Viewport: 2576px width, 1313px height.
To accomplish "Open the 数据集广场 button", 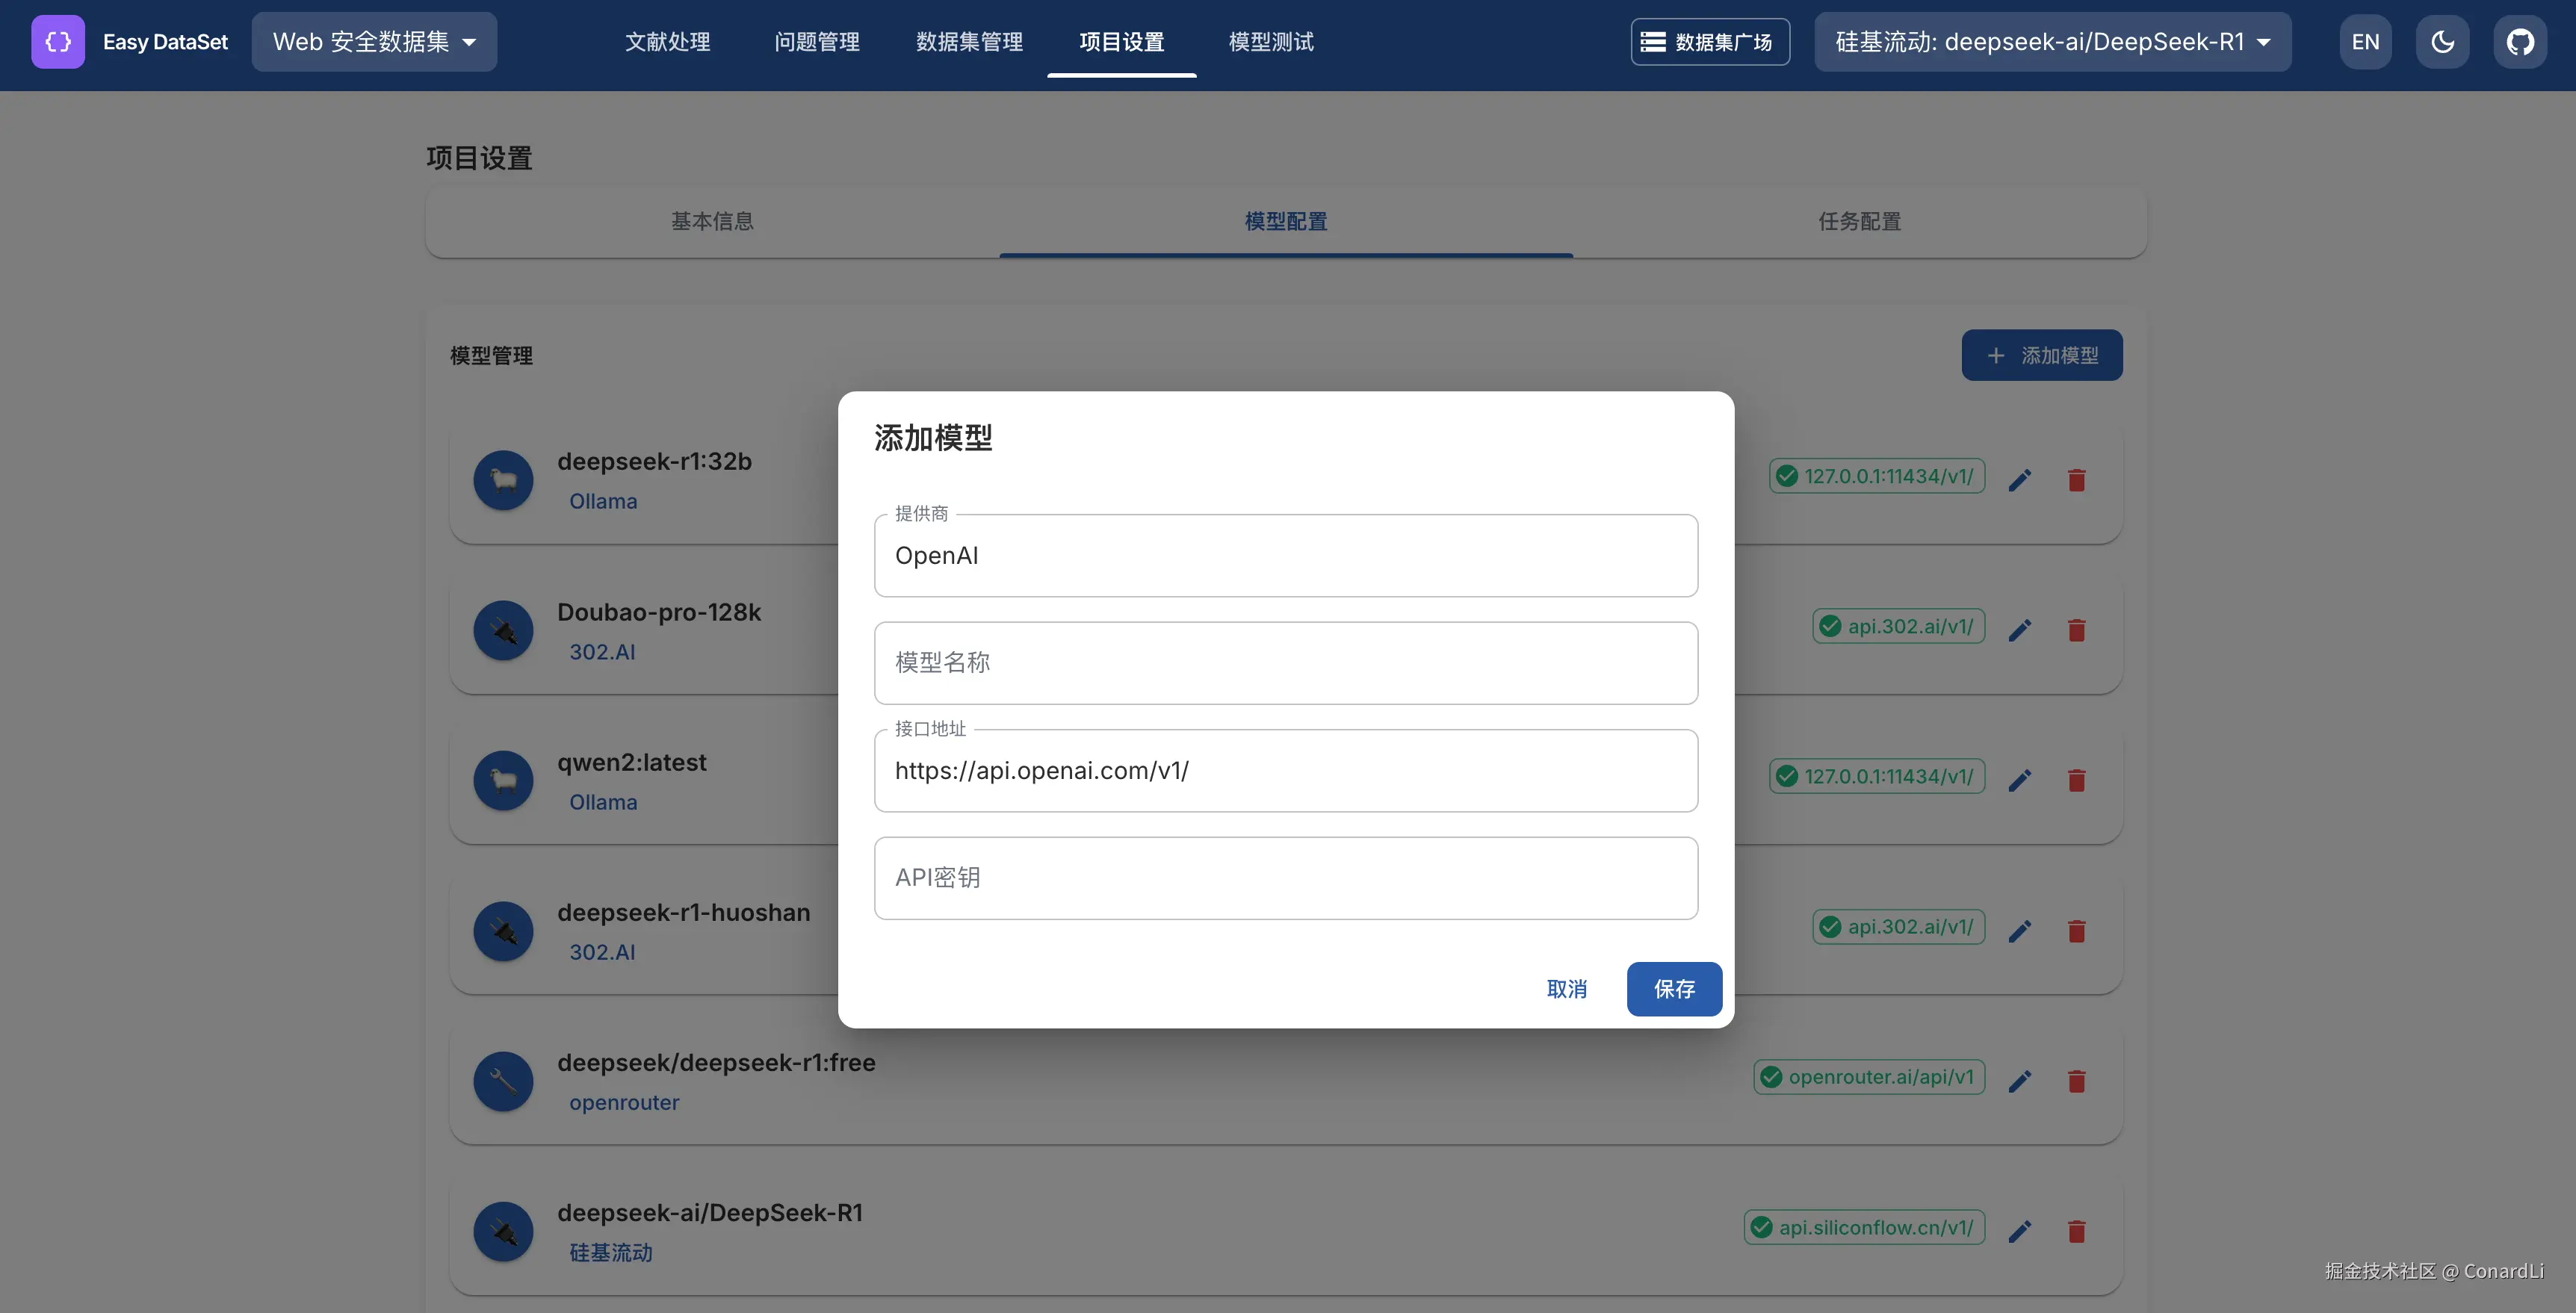I will coord(1709,42).
